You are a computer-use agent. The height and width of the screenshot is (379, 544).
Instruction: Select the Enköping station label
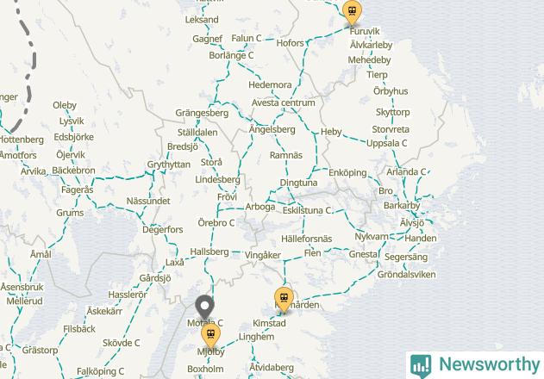[347, 172]
